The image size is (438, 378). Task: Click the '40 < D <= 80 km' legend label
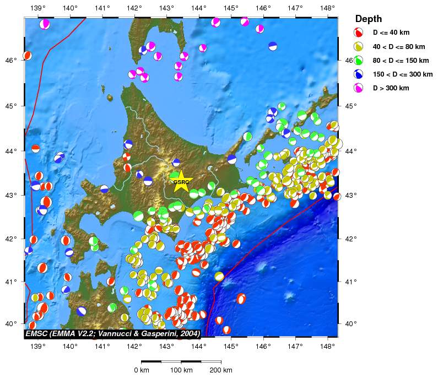[x=399, y=47]
